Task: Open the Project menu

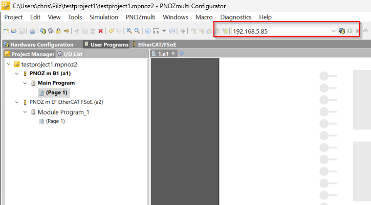Action: [x=13, y=17]
